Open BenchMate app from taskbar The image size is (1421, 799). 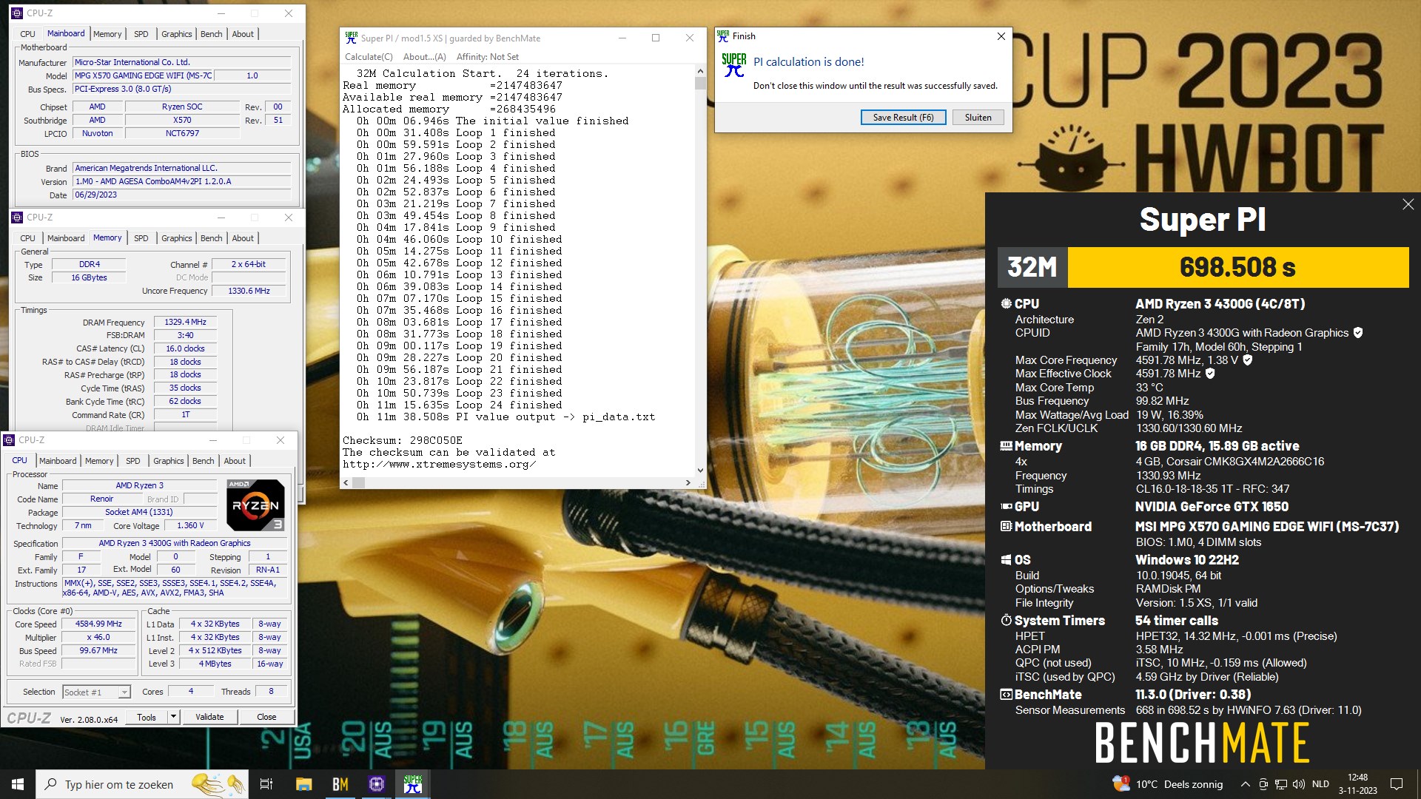340,784
